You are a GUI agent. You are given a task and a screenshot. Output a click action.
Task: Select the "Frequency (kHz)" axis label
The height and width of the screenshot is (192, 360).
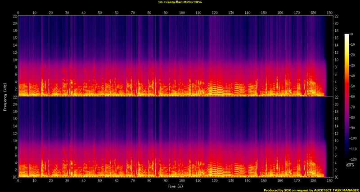point(4,96)
